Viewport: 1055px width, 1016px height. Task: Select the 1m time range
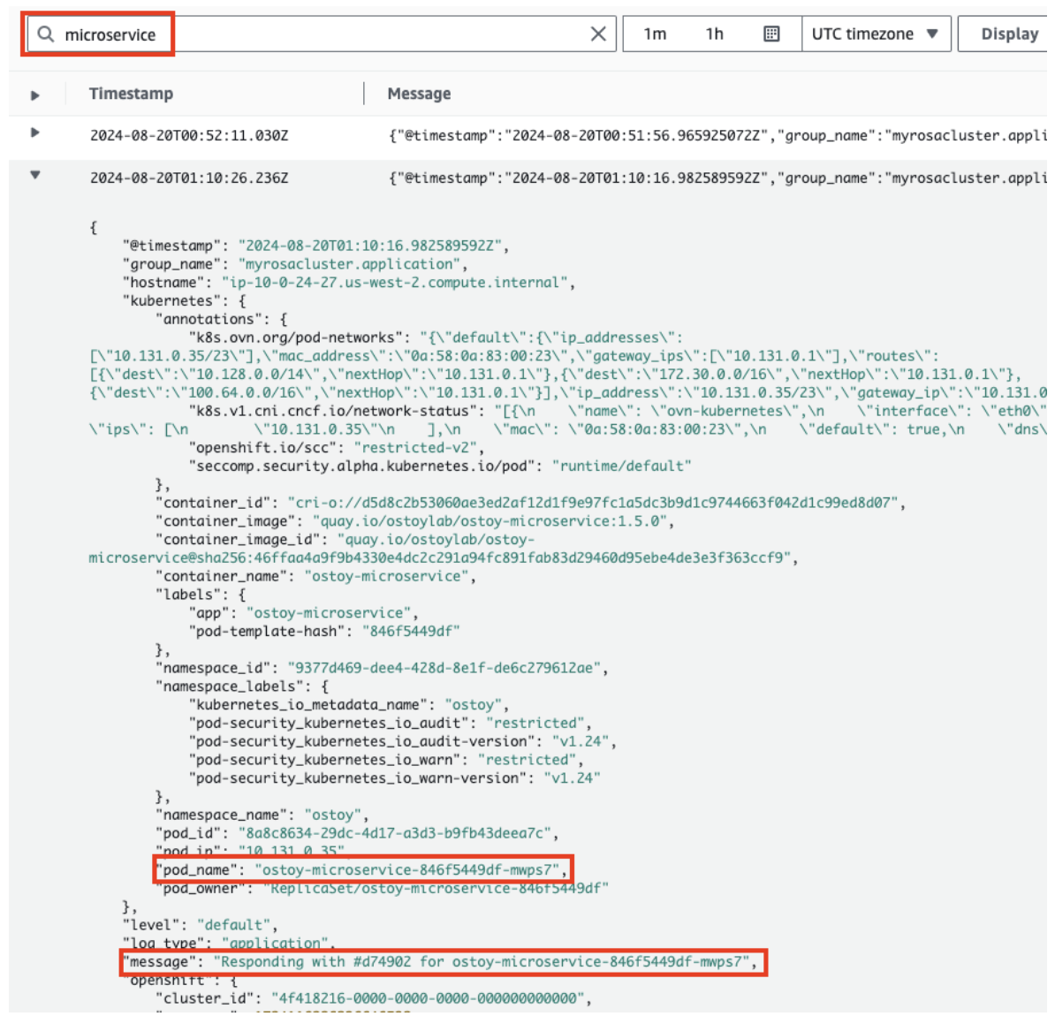655,34
